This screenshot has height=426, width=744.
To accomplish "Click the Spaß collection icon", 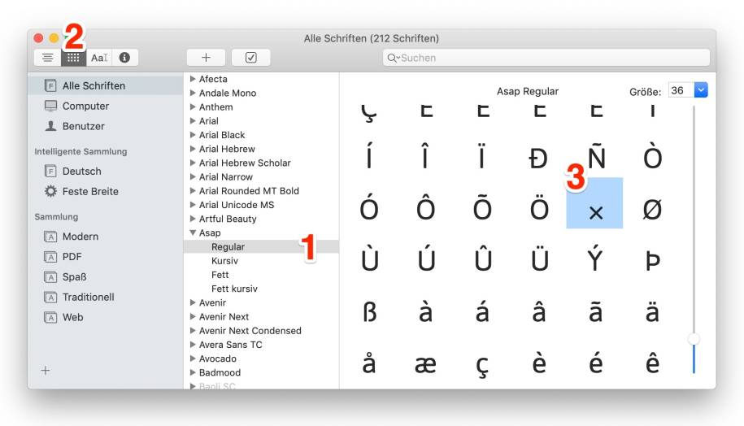I will point(50,277).
